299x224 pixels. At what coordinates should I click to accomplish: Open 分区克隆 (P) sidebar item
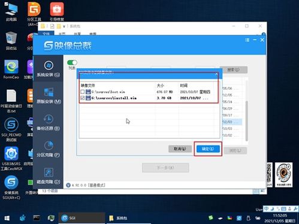coord(49,149)
